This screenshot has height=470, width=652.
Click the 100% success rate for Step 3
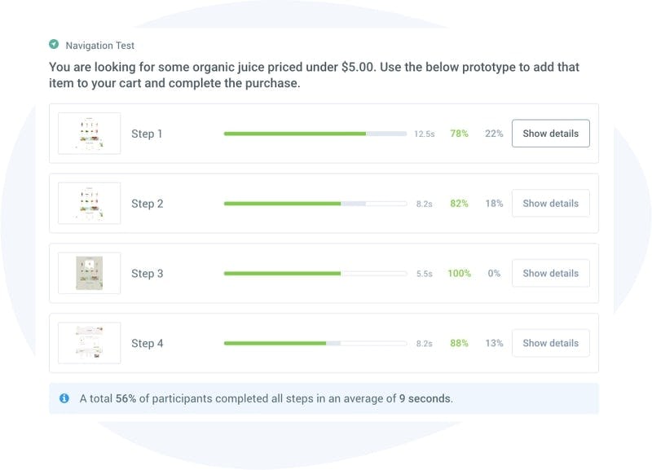(459, 274)
